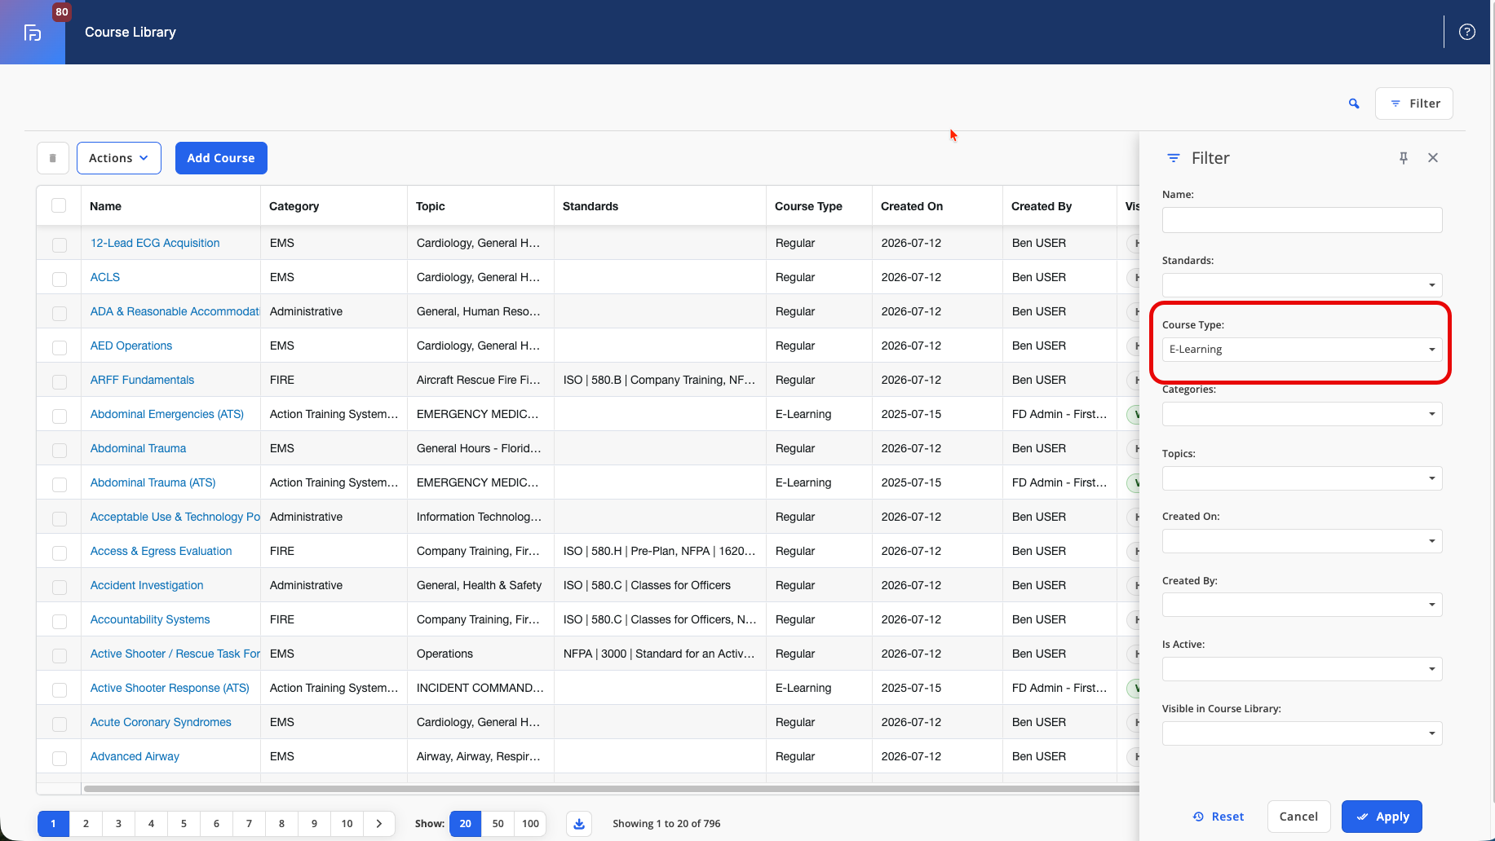This screenshot has height=841, width=1495.
Task: Show 50 rows per page
Action: coord(498,824)
